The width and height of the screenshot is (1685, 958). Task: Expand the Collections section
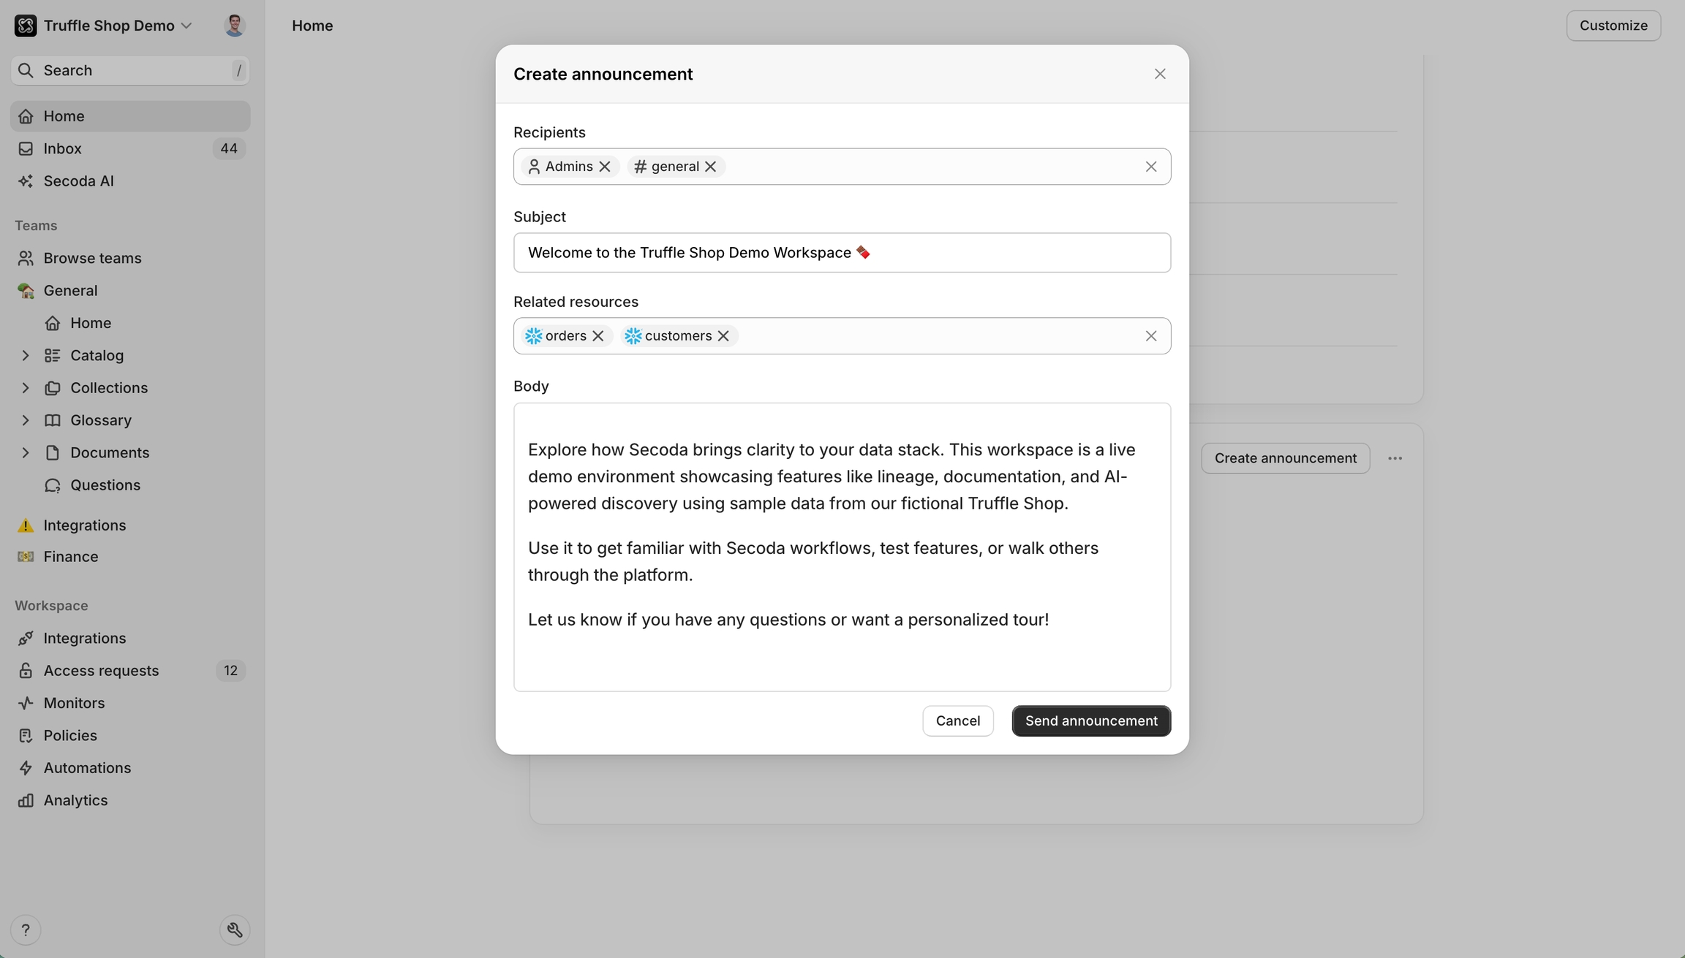point(26,387)
